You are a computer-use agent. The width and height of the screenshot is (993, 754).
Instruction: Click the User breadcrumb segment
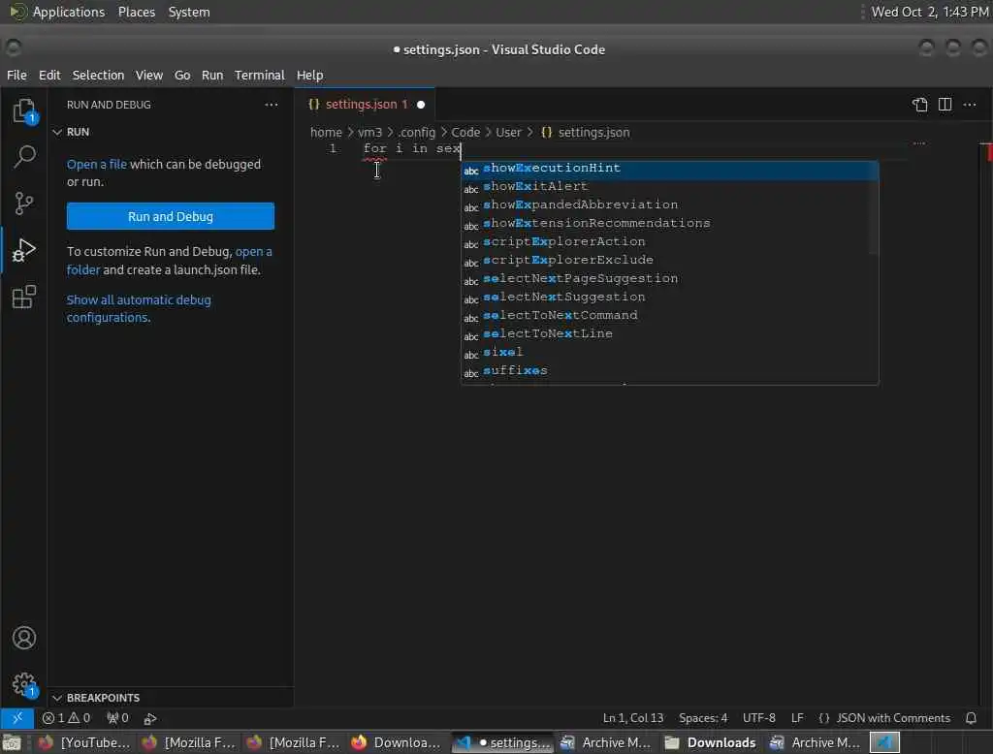coord(508,133)
